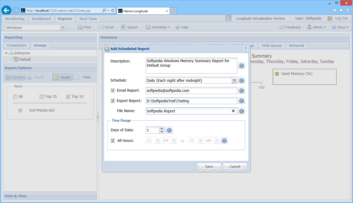Select the Hourly view button
The height and width of the screenshot is (203, 353).
click(36, 77)
